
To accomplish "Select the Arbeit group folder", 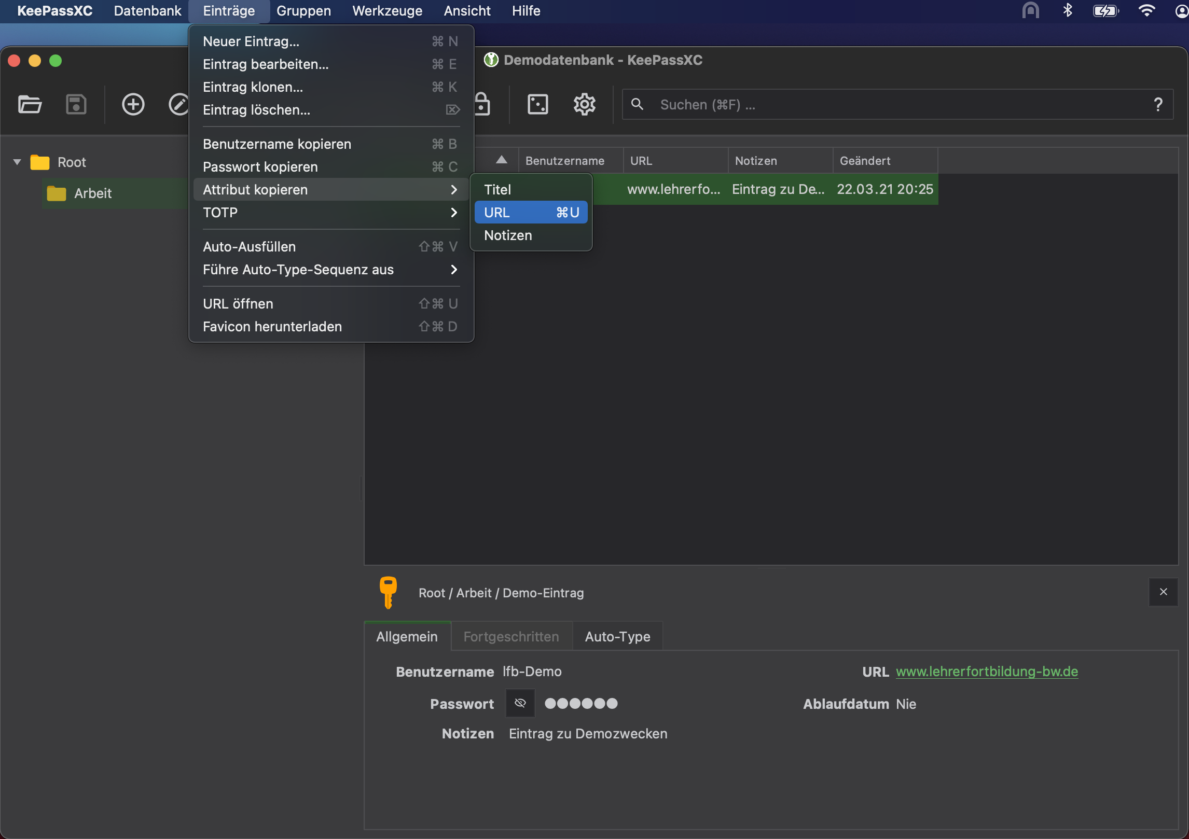I will [x=93, y=193].
